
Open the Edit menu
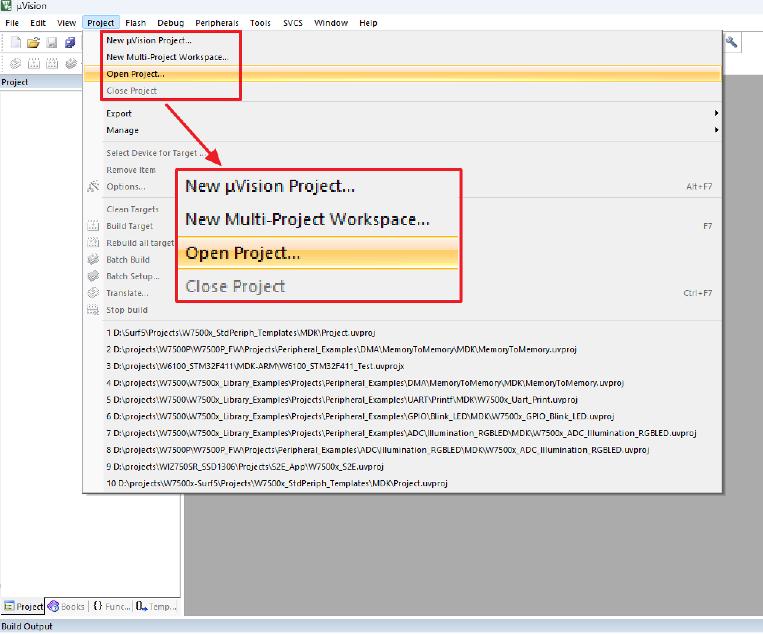point(38,23)
